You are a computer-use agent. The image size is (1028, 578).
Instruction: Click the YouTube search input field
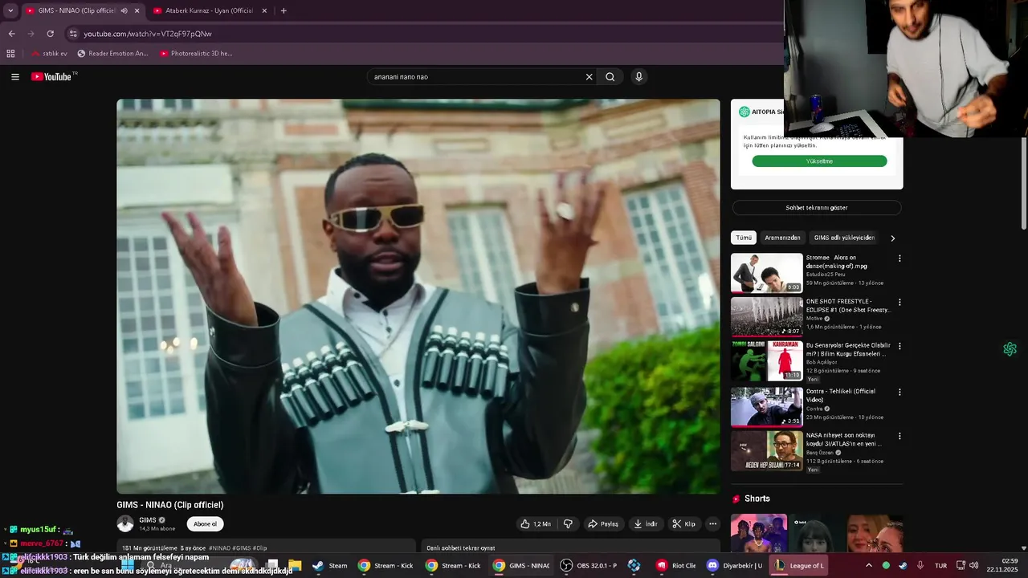(478, 77)
